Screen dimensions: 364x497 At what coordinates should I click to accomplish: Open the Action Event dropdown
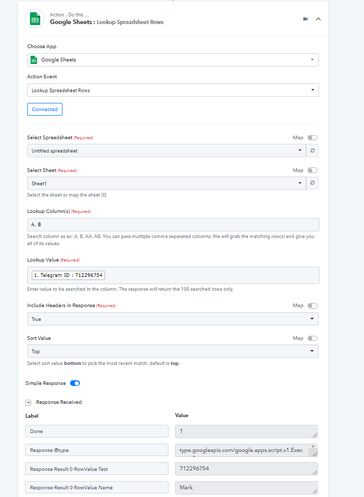click(x=173, y=90)
